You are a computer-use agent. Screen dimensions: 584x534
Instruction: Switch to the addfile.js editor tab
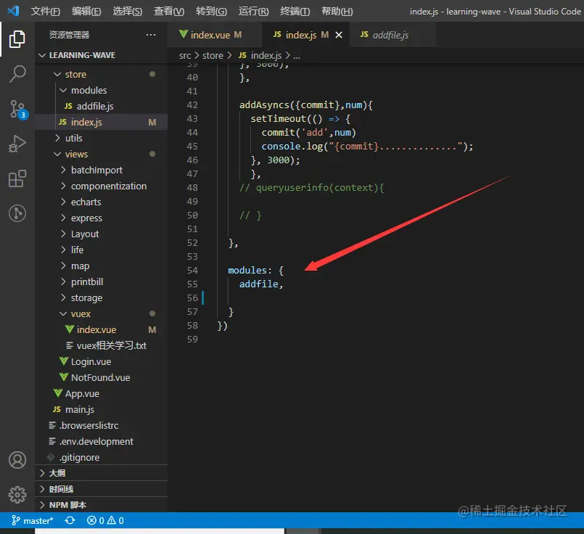coord(393,35)
